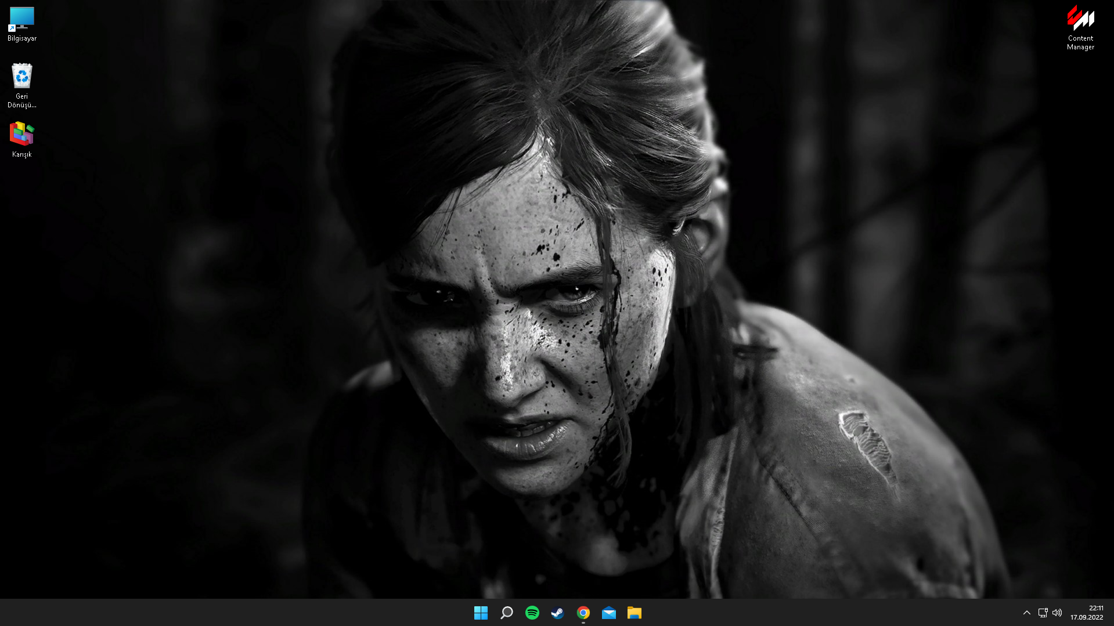Expand hidden system tray icons

coord(1026,613)
